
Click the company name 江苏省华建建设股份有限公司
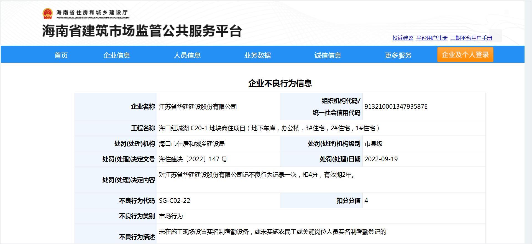click(198, 107)
